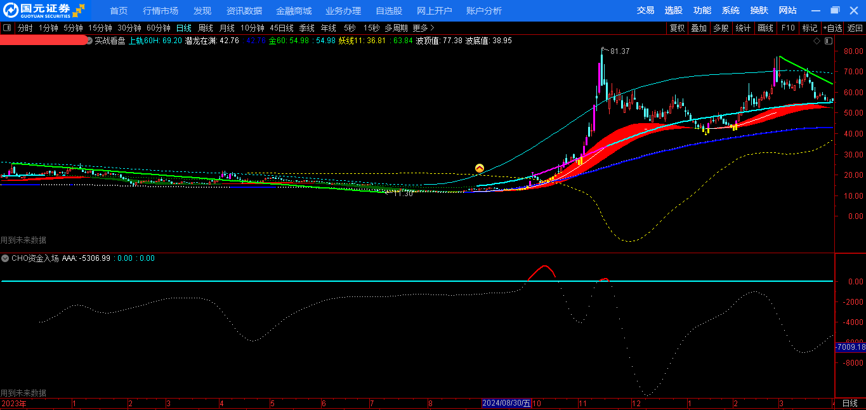866x410 pixels.
Task: Click the 标记 mark button
Action: pos(810,28)
